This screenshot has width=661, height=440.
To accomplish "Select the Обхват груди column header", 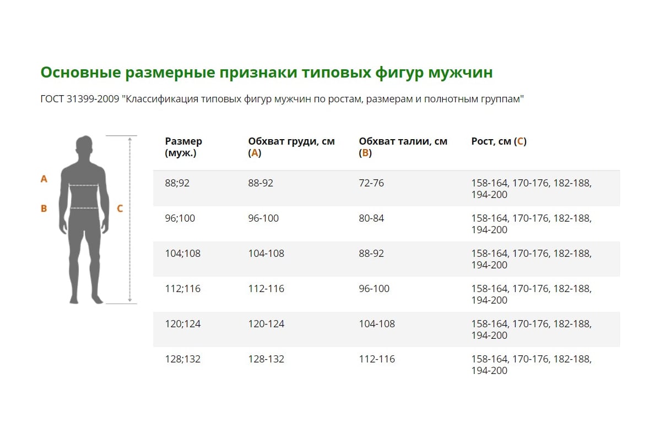I will (x=291, y=147).
